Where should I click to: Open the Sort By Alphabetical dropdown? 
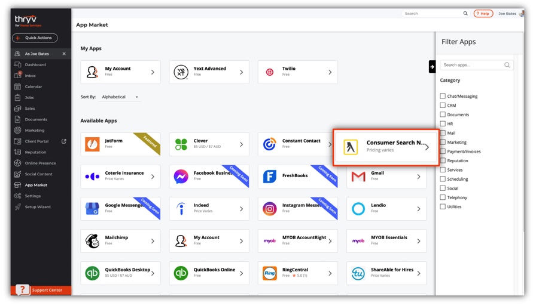(x=120, y=97)
